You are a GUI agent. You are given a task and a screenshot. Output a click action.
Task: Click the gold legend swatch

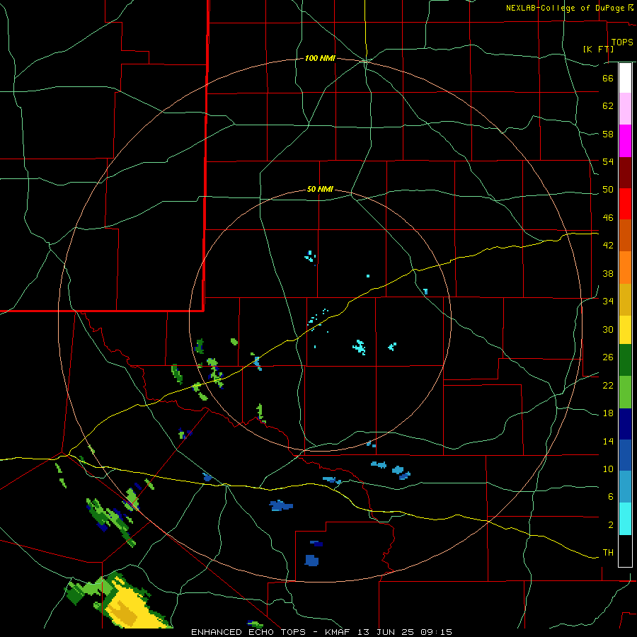pyautogui.click(x=625, y=299)
